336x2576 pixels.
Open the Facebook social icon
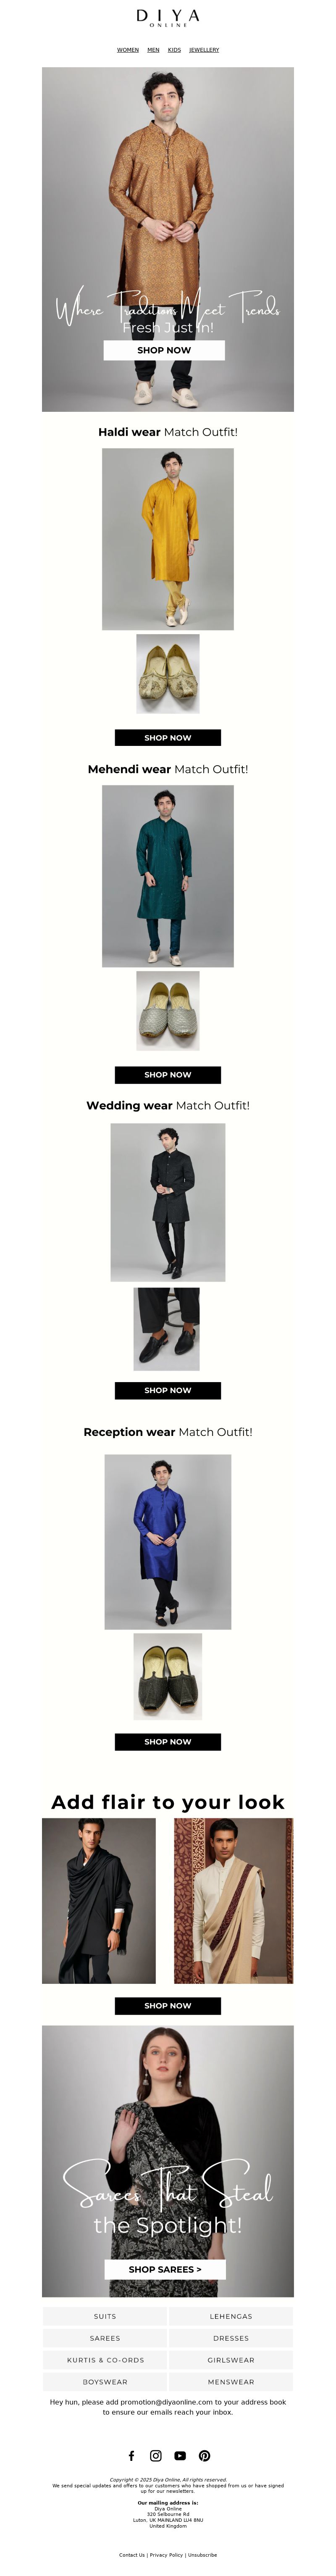[x=131, y=2456]
